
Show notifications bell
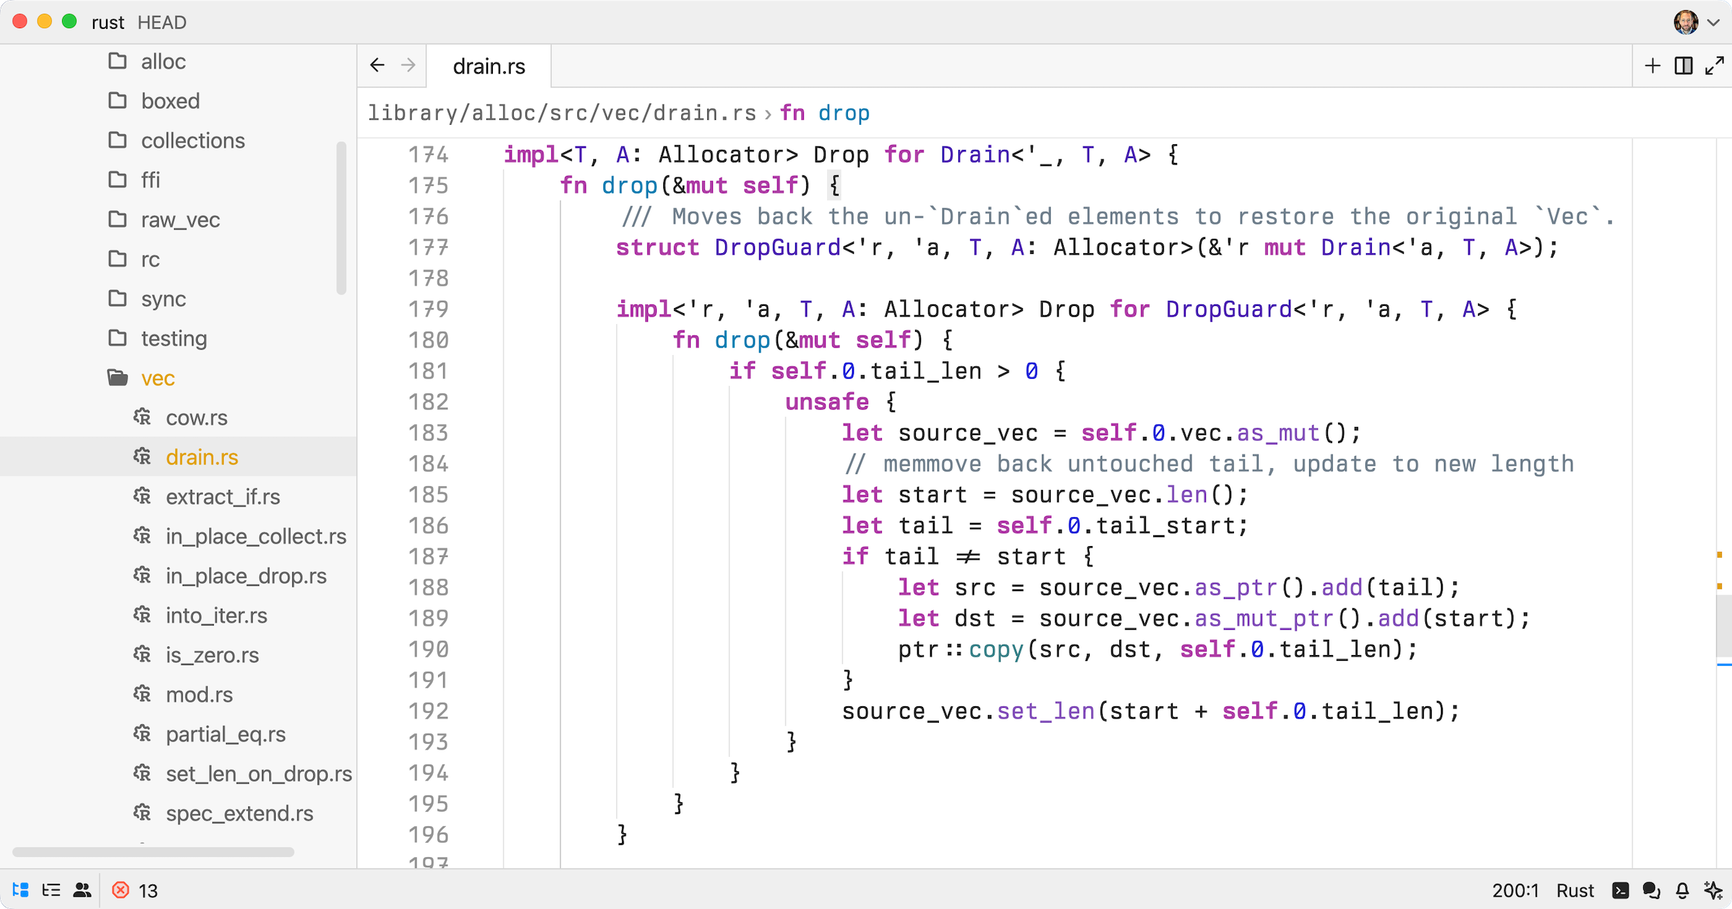1682,890
